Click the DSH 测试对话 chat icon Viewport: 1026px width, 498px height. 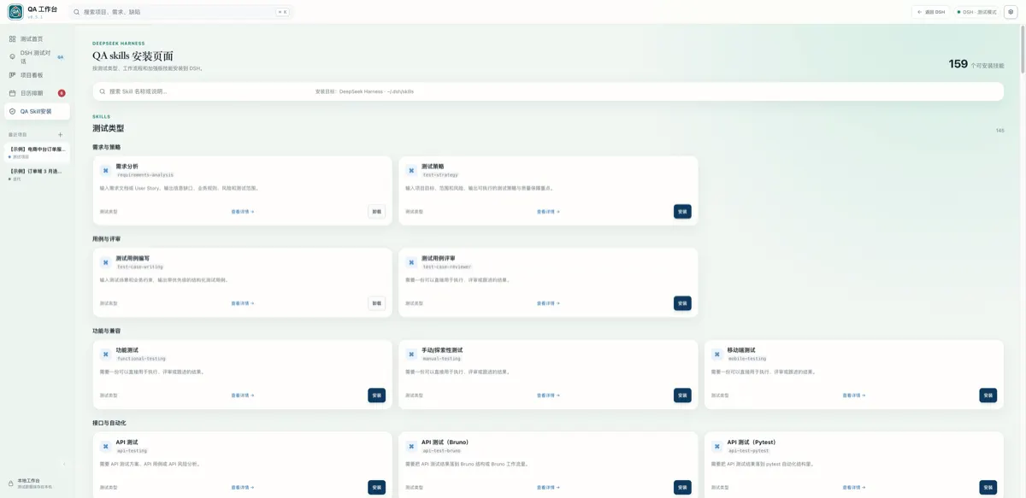13,57
